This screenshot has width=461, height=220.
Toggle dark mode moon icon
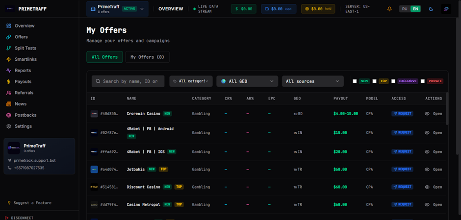coord(431,9)
